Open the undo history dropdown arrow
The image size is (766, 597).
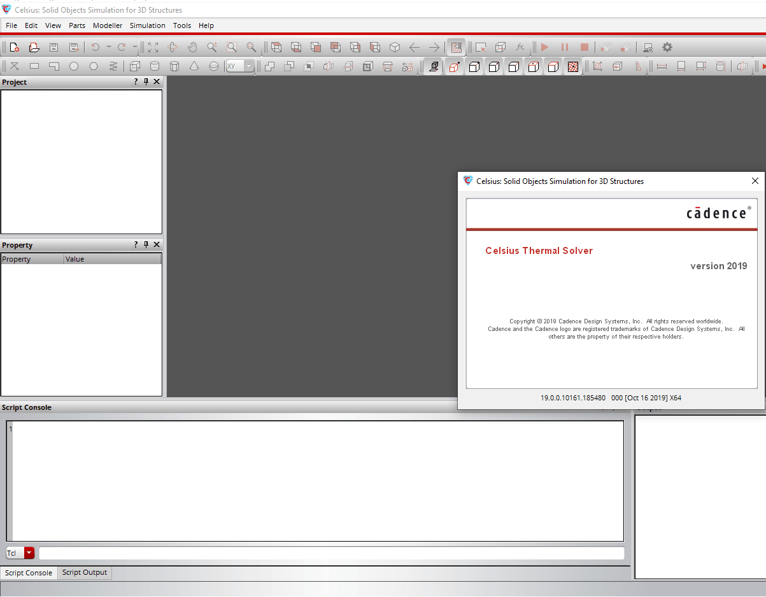click(x=109, y=47)
